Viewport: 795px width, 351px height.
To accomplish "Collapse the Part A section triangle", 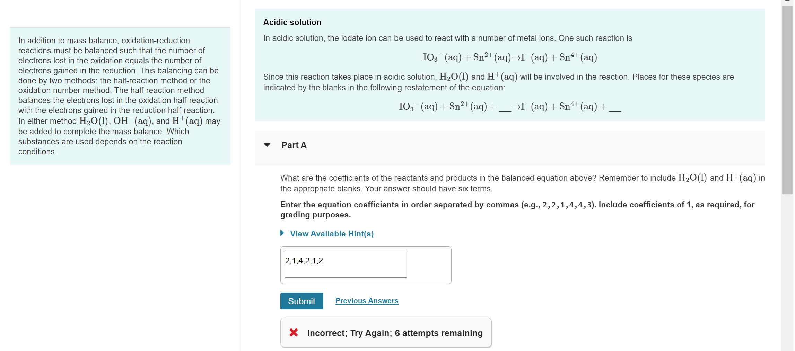I will pyautogui.click(x=267, y=145).
